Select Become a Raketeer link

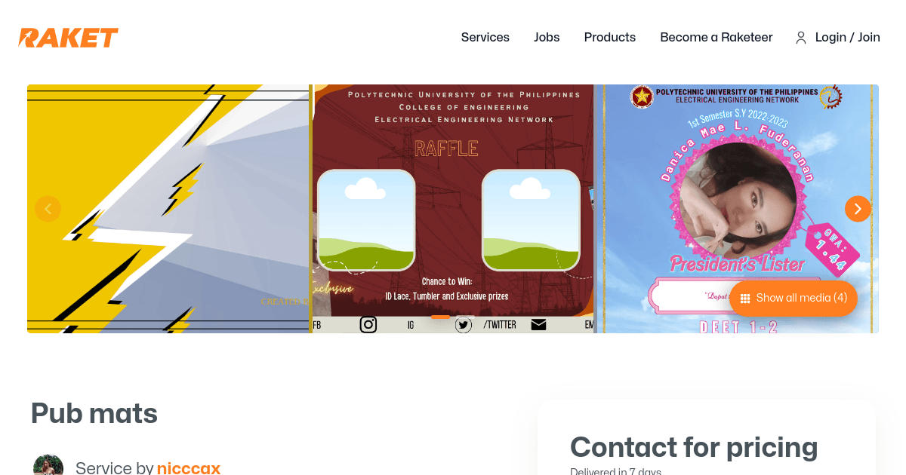pos(716,38)
